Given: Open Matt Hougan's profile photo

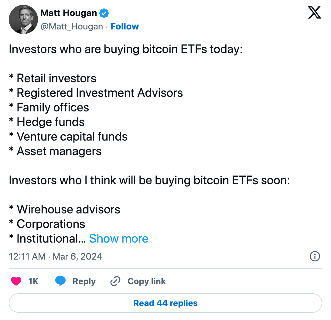Looking at the screenshot, I should [23, 19].
